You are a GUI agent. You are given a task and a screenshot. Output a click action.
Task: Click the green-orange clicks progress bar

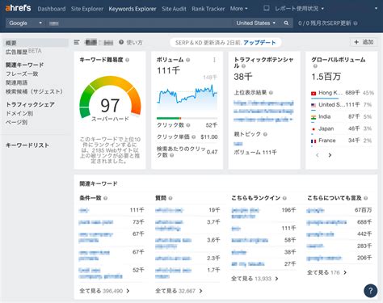click(187, 118)
